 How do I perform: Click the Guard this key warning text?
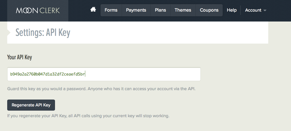(101, 89)
